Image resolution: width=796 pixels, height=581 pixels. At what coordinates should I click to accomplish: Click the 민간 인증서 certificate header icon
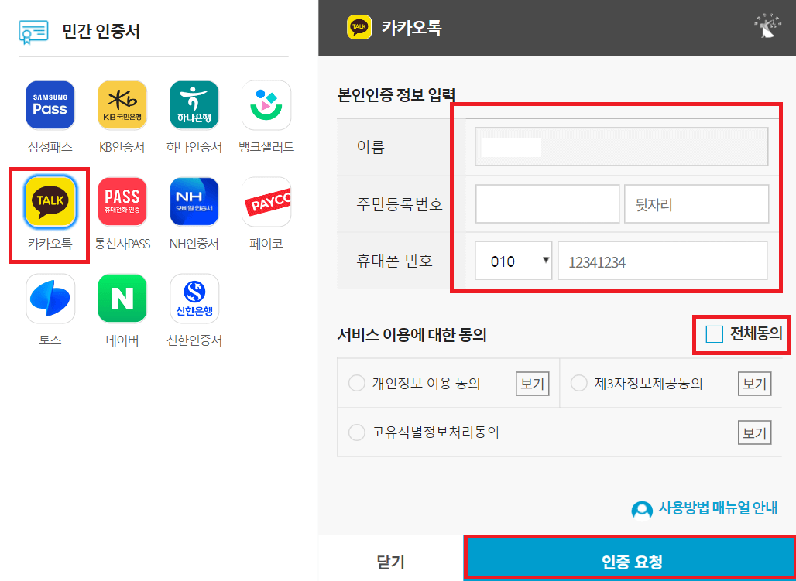click(33, 32)
